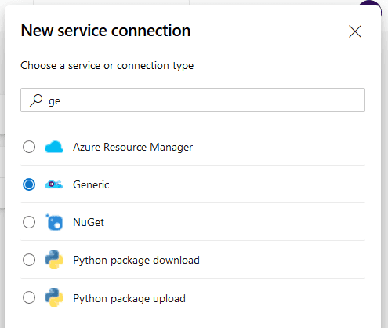Click the magnifier search icon
The image size is (388, 328).
pos(36,100)
